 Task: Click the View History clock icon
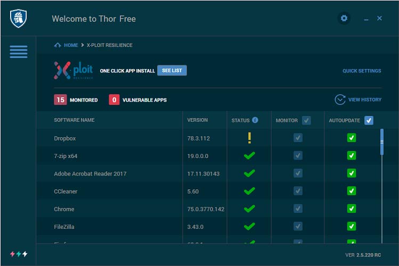pyautogui.click(x=340, y=99)
